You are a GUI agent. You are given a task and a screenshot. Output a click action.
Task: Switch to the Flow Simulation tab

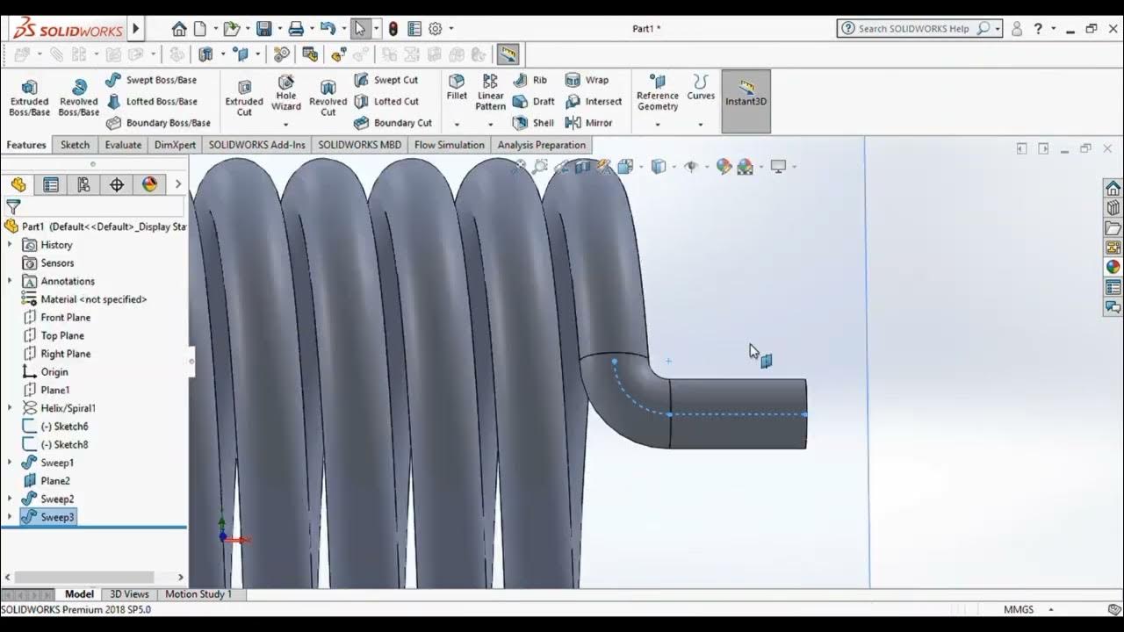pos(450,145)
